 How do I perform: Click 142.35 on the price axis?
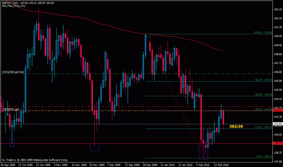click(278, 117)
